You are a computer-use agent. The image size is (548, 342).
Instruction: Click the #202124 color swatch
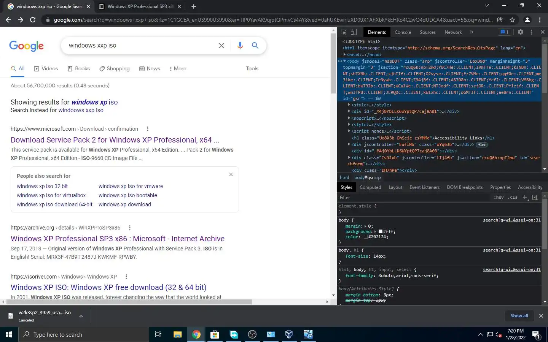366,237
